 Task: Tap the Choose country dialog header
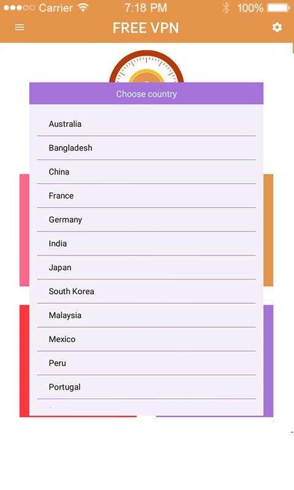[146, 94]
